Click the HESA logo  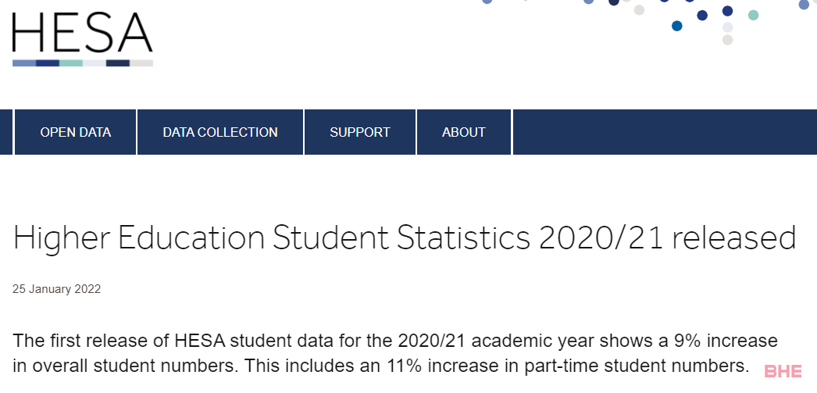coord(83,39)
